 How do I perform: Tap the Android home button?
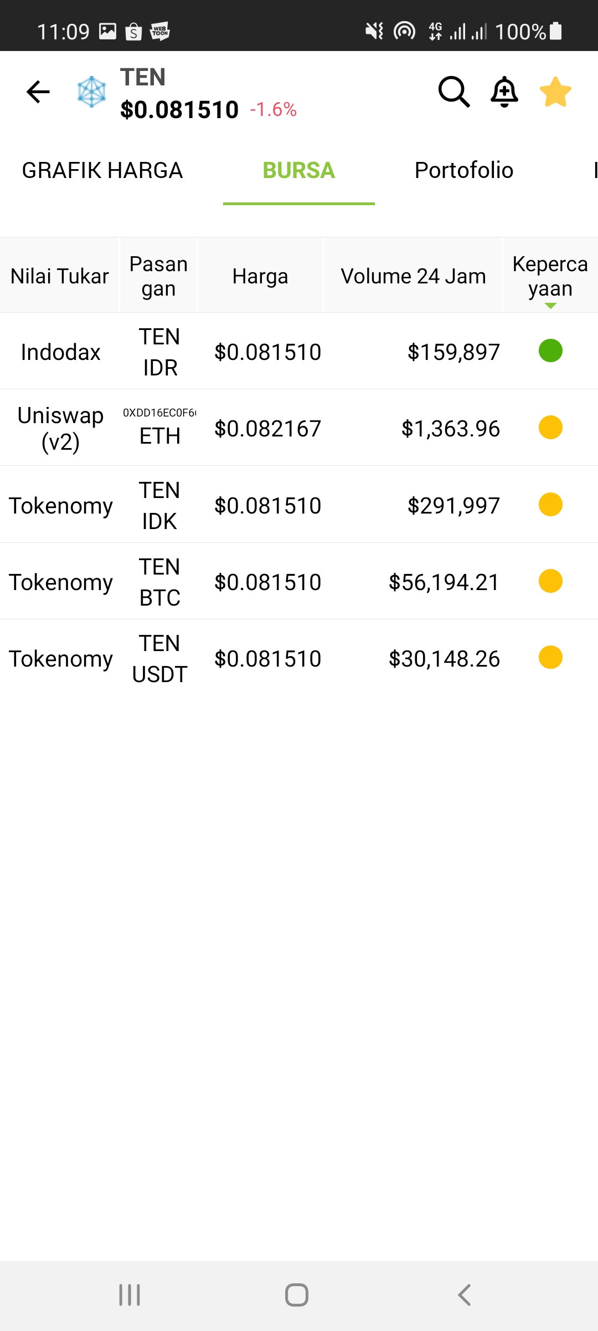pos(297,1295)
